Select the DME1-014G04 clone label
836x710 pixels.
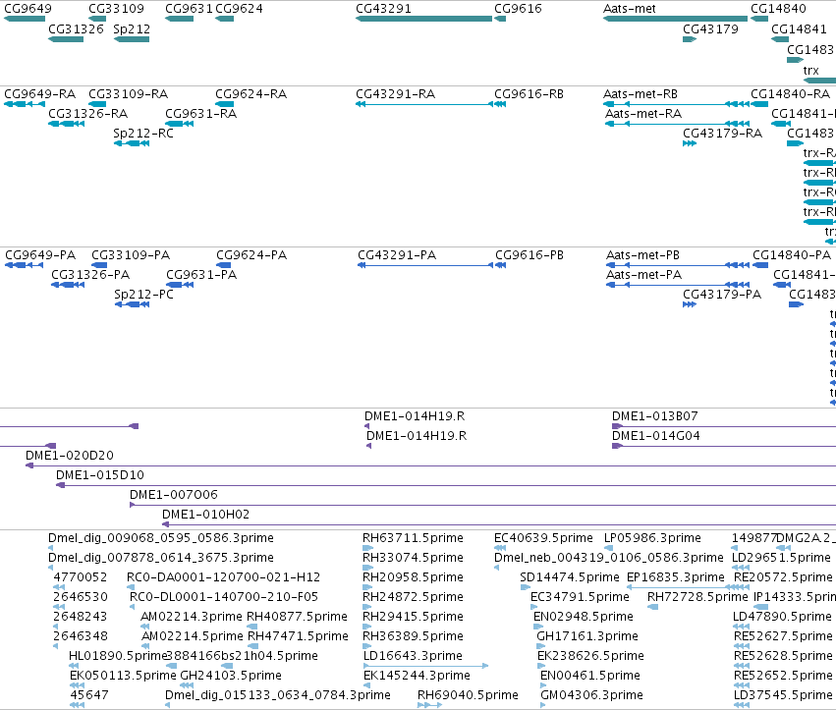[656, 435]
